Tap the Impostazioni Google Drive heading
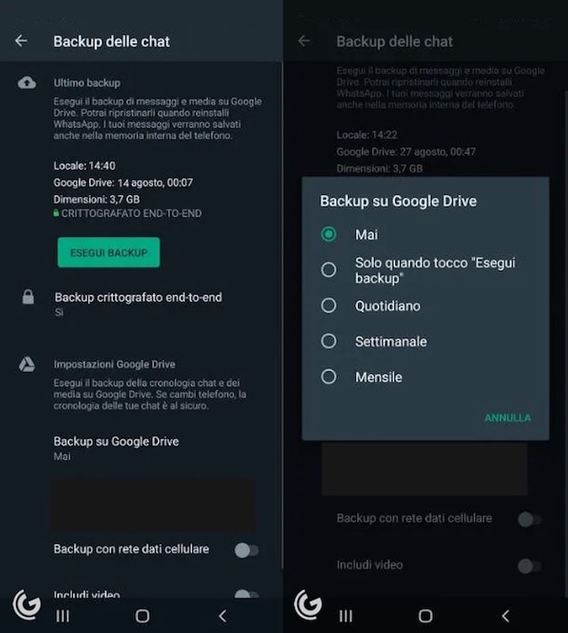The image size is (568, 633). coord(114,364)
